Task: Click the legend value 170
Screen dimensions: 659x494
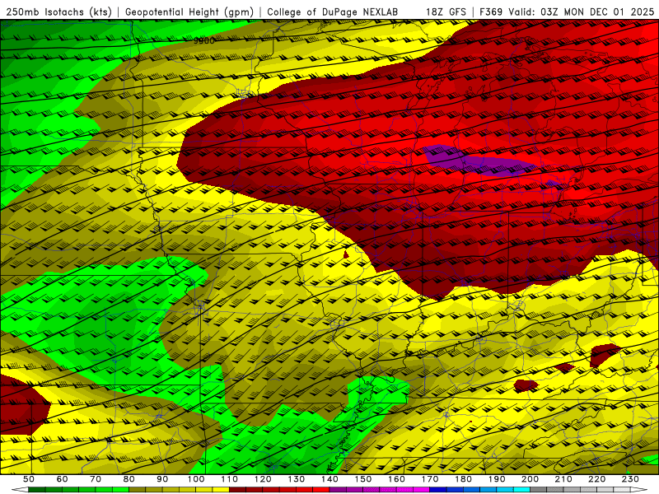Action: (430, 479)
